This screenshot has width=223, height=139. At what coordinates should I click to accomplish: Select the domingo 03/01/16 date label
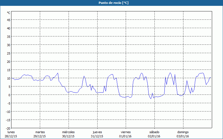(x=183, y=134)
